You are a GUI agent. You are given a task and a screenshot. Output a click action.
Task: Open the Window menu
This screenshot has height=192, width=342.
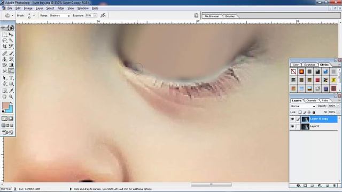tap(83, 9)
